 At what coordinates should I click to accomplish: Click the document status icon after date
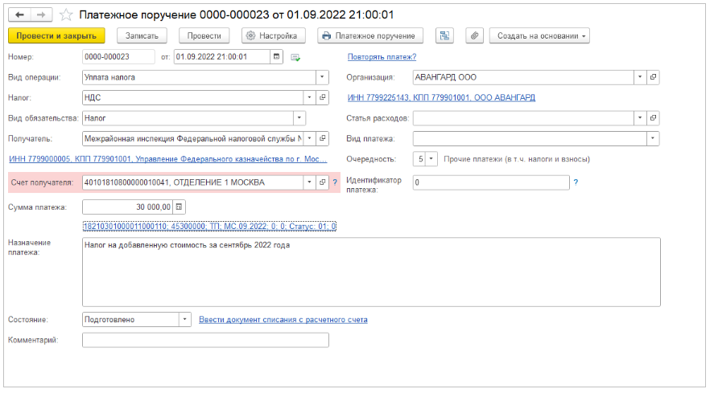tap(295, 57)
